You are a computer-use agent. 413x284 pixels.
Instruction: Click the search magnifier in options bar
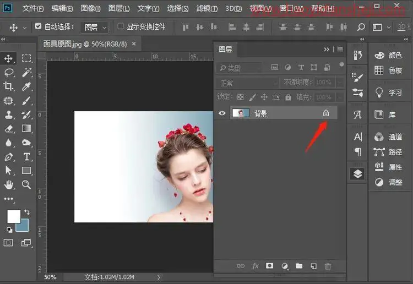[x=361, y=27]
